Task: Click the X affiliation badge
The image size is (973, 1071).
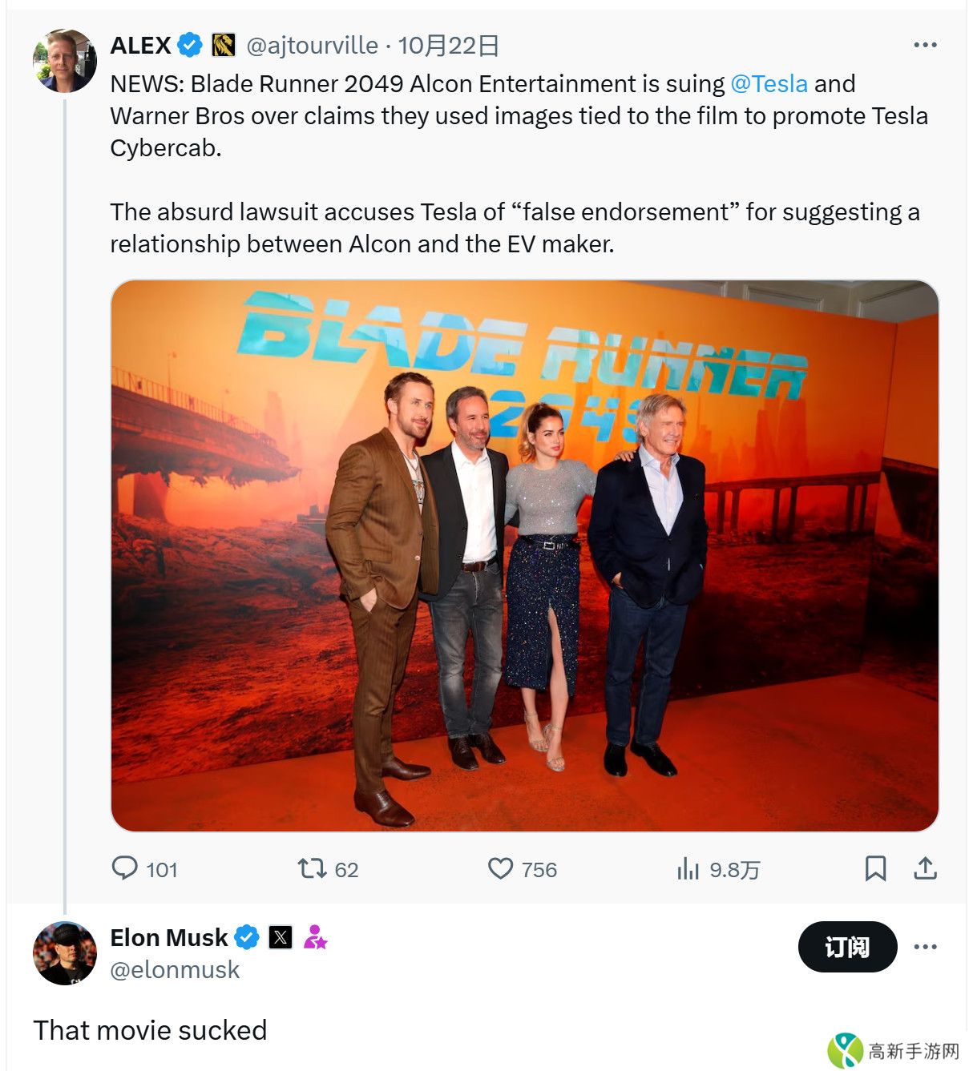Action: (281, 937)
